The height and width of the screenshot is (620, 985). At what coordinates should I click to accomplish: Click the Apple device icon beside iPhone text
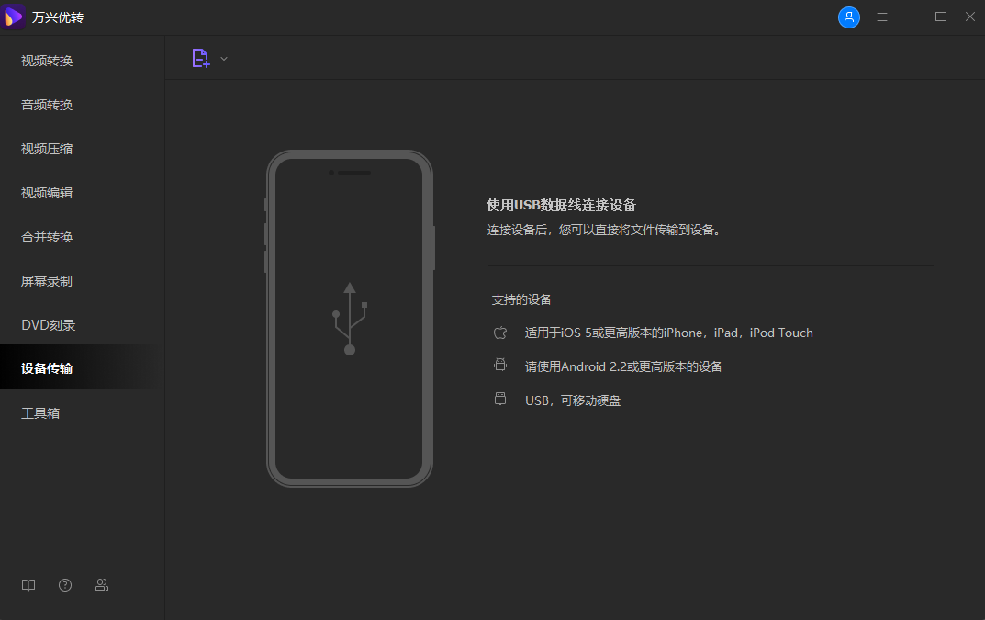[x=500, y=332]
